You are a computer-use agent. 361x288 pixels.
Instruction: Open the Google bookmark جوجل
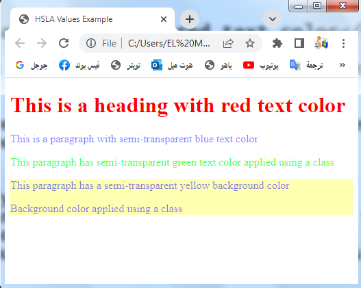pyautogui.click(x=32, y=66)
